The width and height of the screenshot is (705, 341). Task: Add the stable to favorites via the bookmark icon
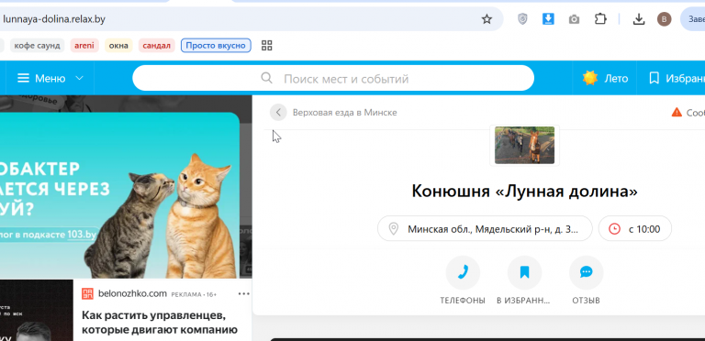524,272
